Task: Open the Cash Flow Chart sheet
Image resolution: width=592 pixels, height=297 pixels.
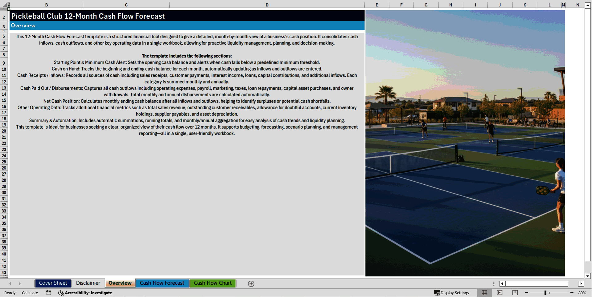Action: [212, 283]
